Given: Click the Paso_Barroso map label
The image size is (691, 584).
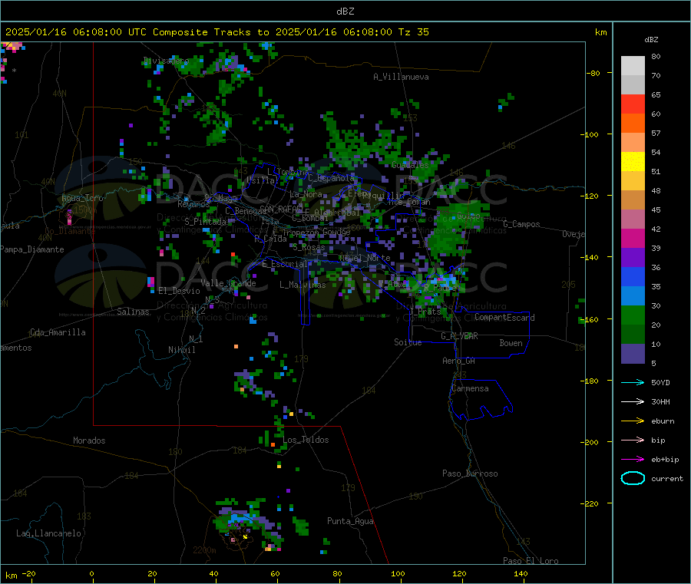Looking at the screenshot, I should pyautogui.click(x=470, y=473).
